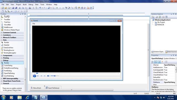Select the Windows Media Player toolbox control
The height and width of the screenshot is (100, 177).
coord(12,30)
